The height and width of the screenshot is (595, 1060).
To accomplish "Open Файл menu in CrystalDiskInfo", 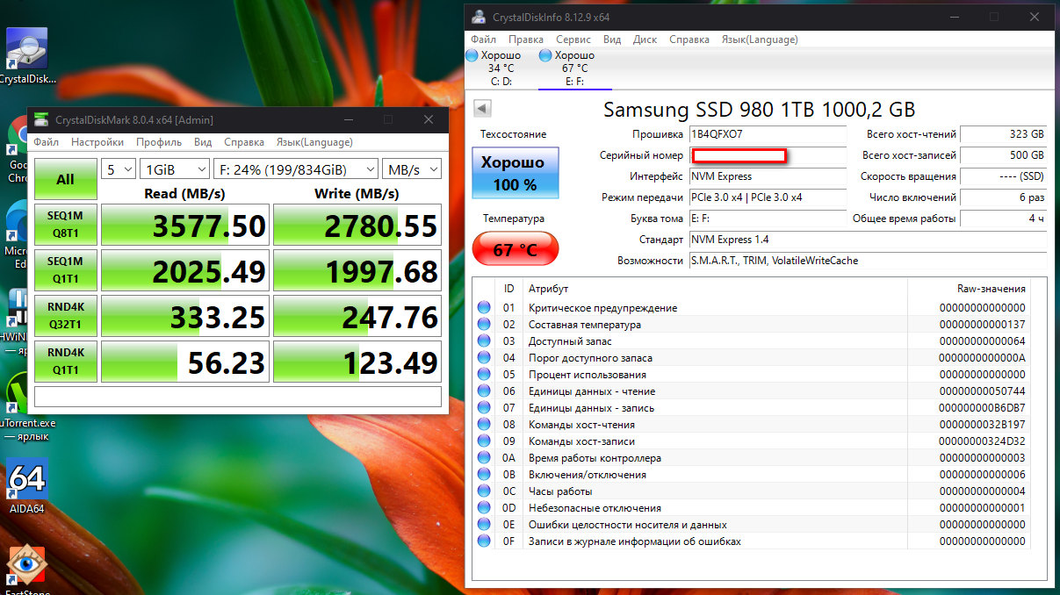I will 484,39.
